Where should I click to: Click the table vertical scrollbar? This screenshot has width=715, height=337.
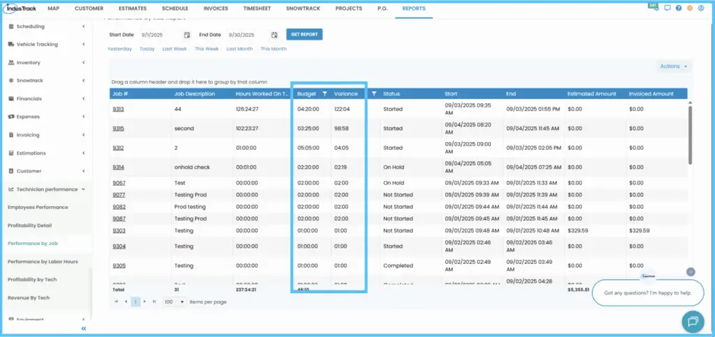pyautogui.click(x=690, y=135)
